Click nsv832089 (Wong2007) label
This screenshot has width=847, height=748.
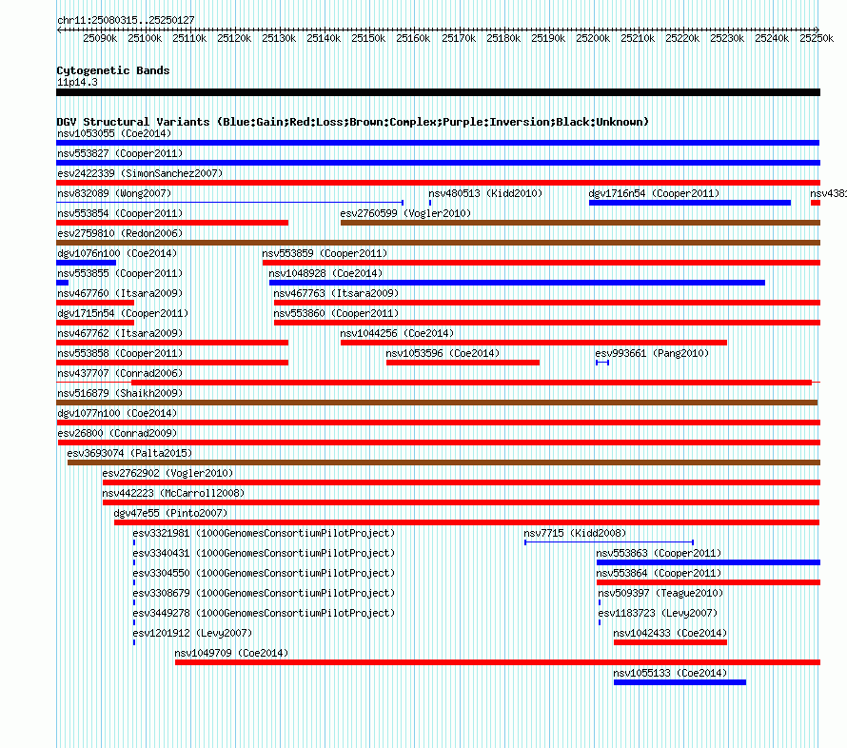[x=114, y=193]
